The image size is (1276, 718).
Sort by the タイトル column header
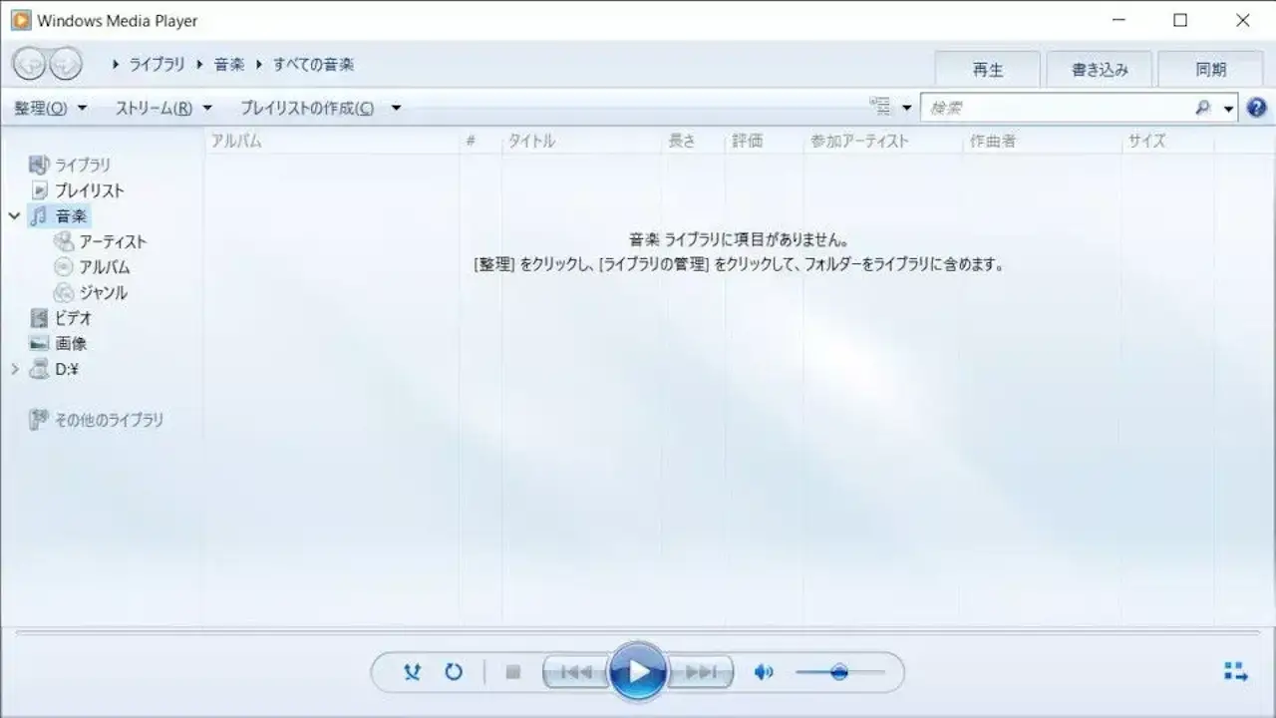click(x=582, y=141)
